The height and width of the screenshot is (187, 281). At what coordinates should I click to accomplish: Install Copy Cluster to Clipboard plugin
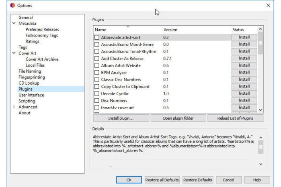click(x=244, y=86)
